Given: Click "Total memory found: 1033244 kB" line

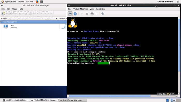Looking at the screenshot, I should 84,43.
